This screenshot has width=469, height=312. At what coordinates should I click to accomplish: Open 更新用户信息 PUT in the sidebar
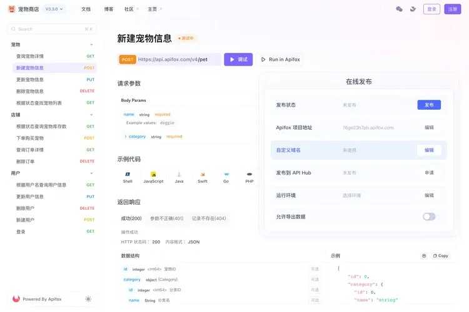click(x=55, y=197)
